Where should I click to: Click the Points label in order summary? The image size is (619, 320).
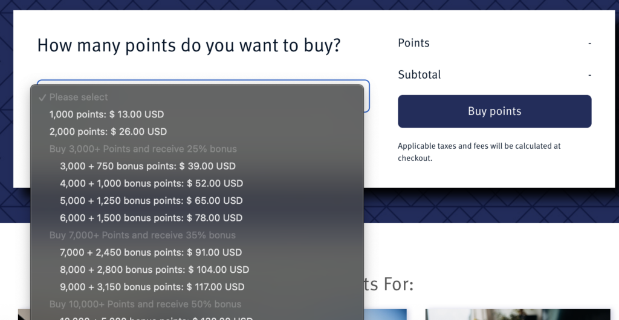coord(413,43)
